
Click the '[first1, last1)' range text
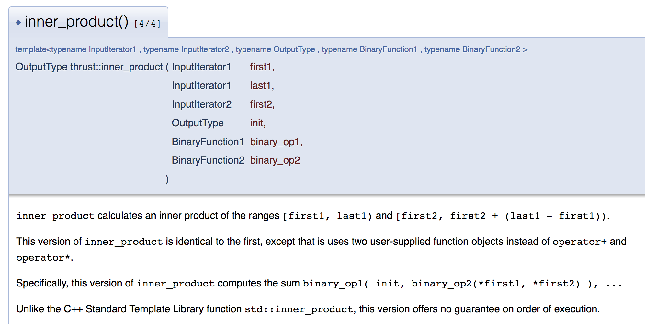click(327, 216)
